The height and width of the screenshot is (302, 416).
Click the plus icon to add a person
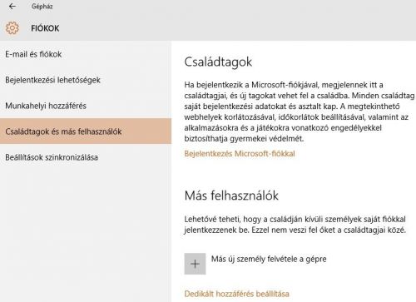(x=195, y=264)
